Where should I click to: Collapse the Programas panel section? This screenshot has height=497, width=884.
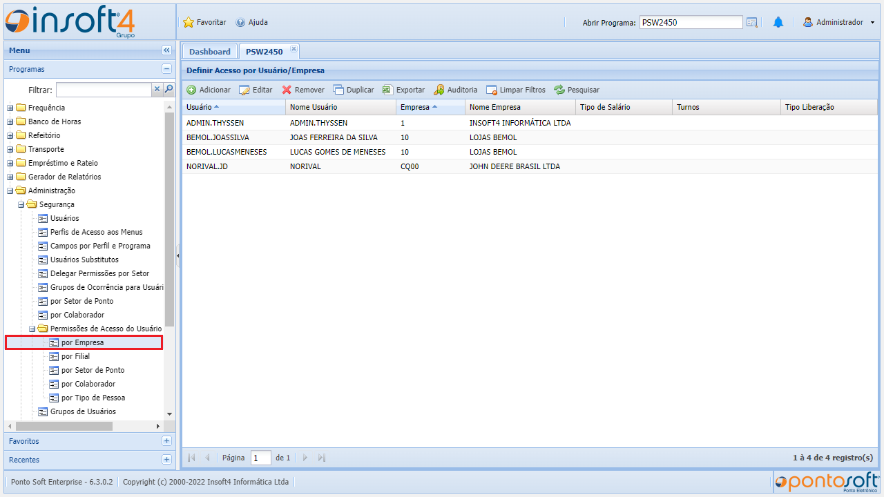pos(166,69)
